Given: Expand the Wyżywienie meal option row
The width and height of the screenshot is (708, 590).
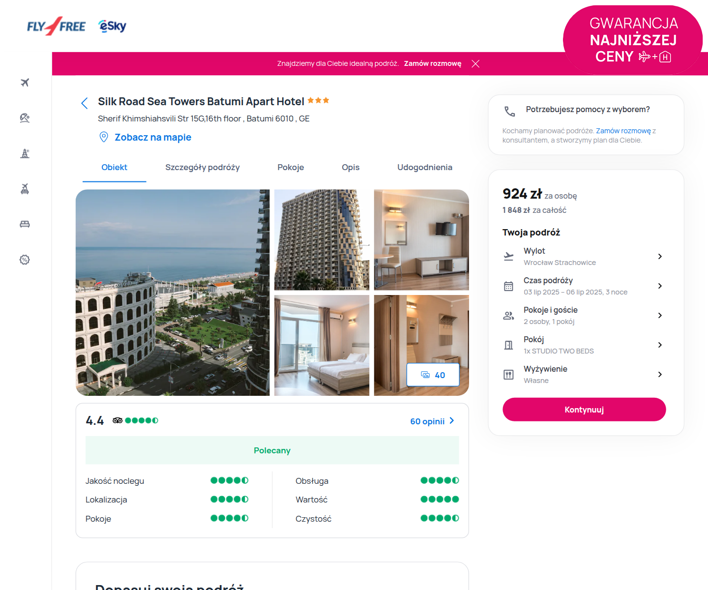Looking at the screenshot, I should (584, 374).
